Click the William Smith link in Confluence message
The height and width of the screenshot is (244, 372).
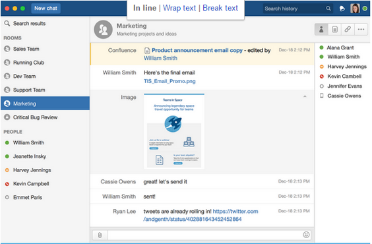click(x=160, y=58)
